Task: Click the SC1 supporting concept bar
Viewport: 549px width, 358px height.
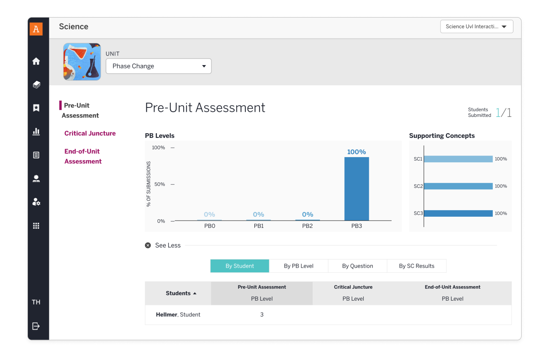Action: tap(459, 159)
